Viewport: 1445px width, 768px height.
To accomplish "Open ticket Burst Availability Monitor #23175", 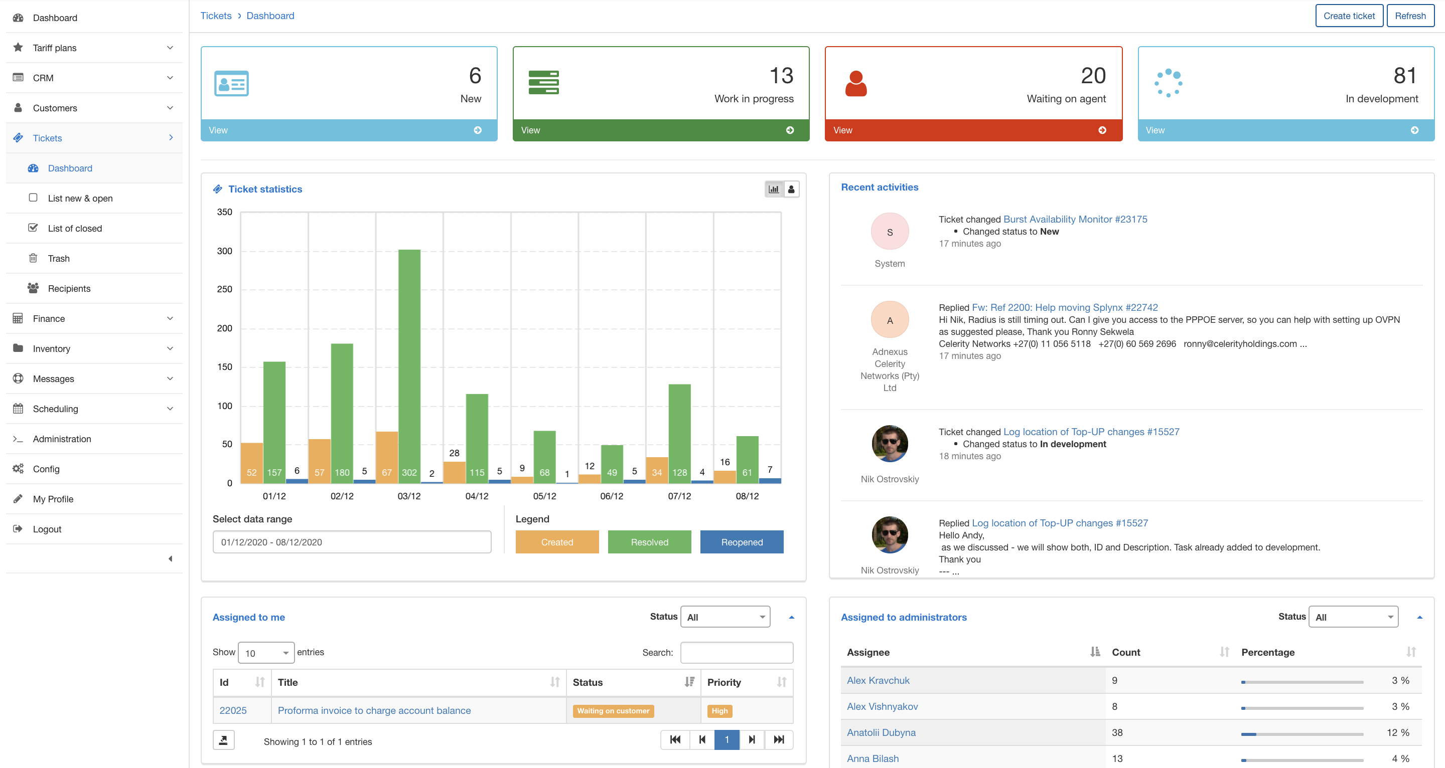I will [x=1074, y=219].
